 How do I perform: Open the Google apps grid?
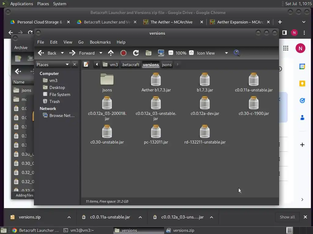coord(286,48)
